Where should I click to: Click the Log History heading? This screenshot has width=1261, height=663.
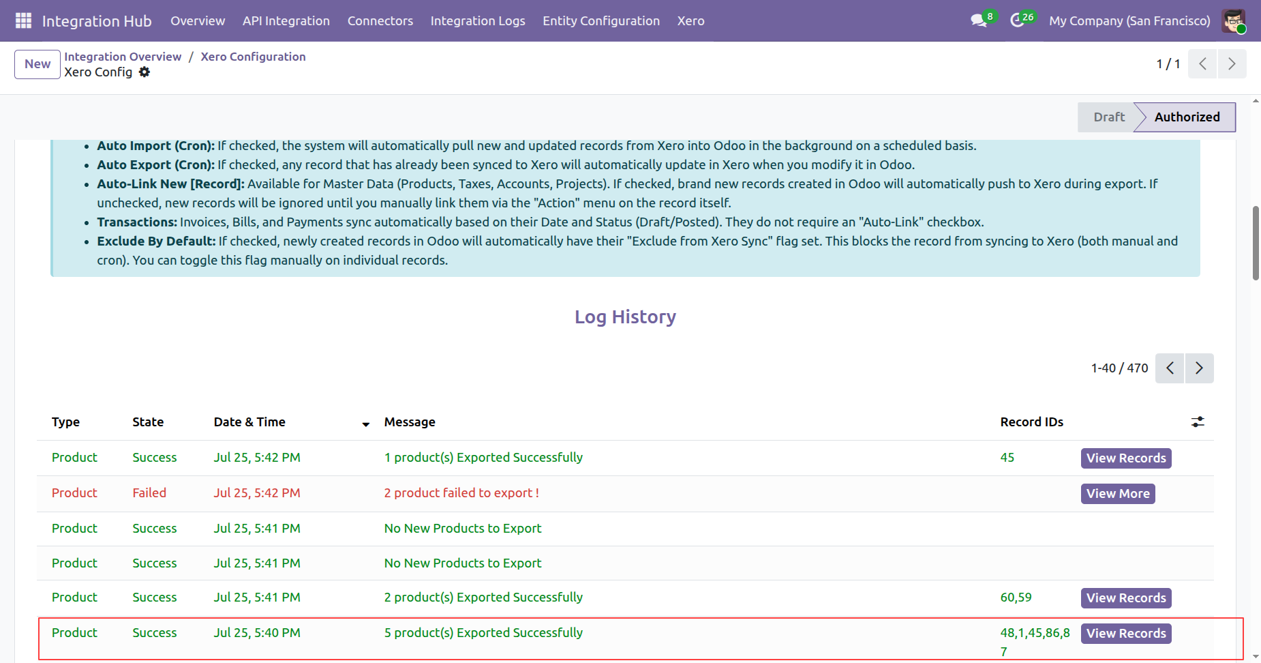pos(625,317)
